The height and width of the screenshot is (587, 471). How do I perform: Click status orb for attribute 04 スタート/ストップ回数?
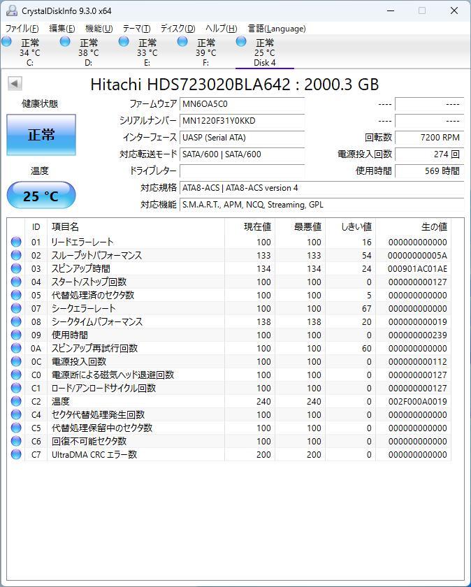[x=16, y=282]
